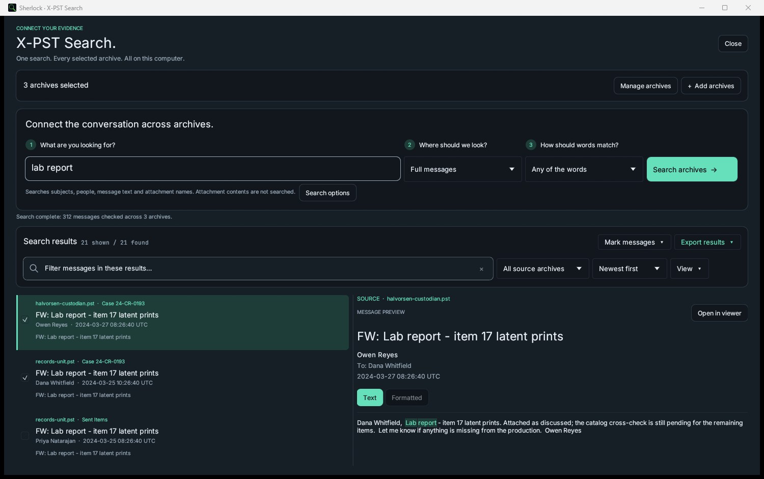764x479 pixels.
Task: Switch preview to the Text tab
Action: coord(370,397)
